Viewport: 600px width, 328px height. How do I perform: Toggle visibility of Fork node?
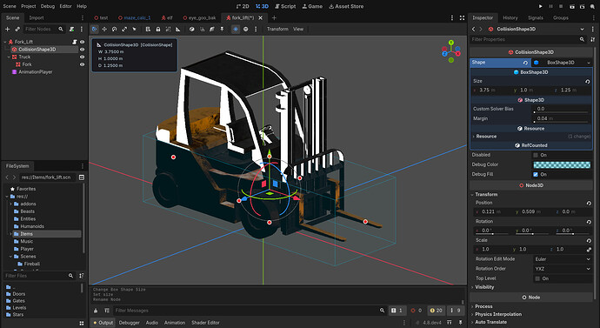point(82,64)
